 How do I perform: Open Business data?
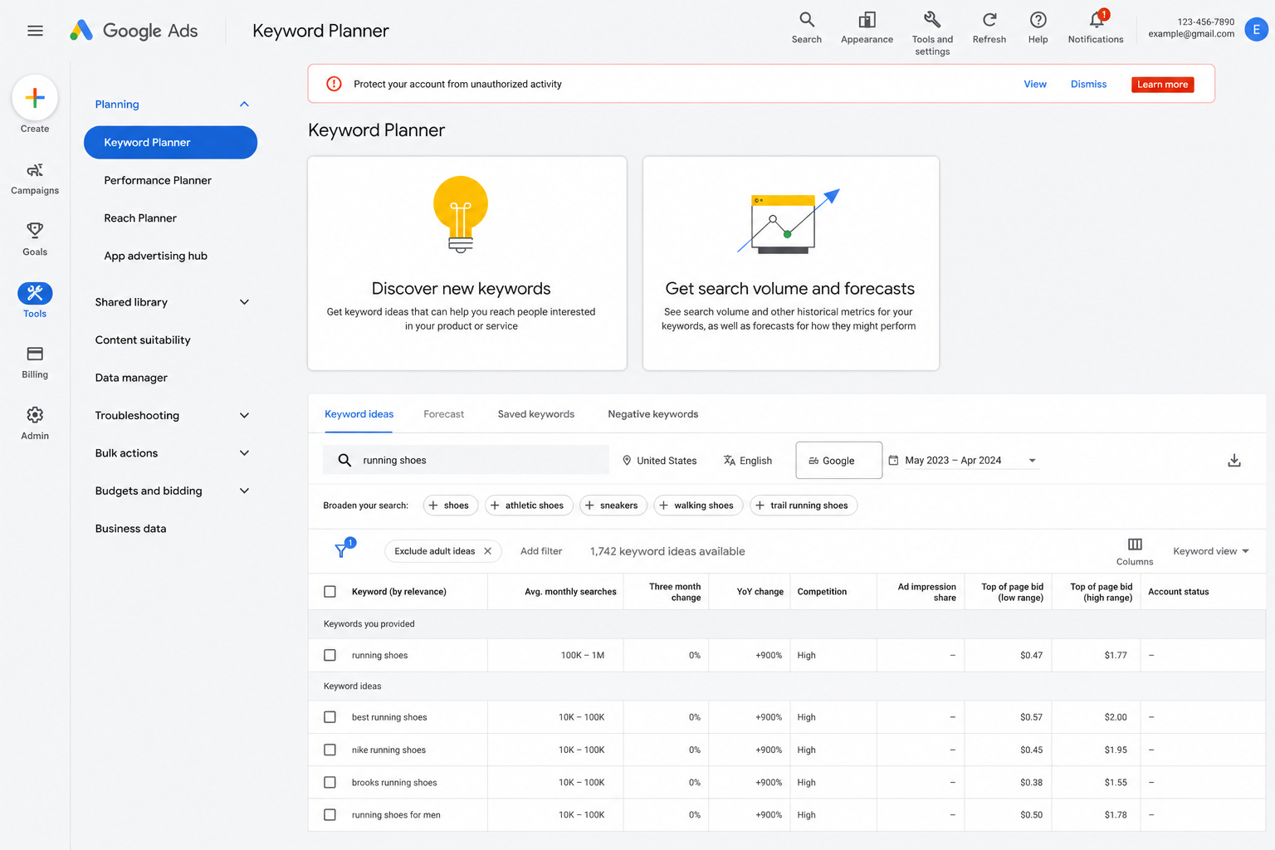(x=130, y=529)
